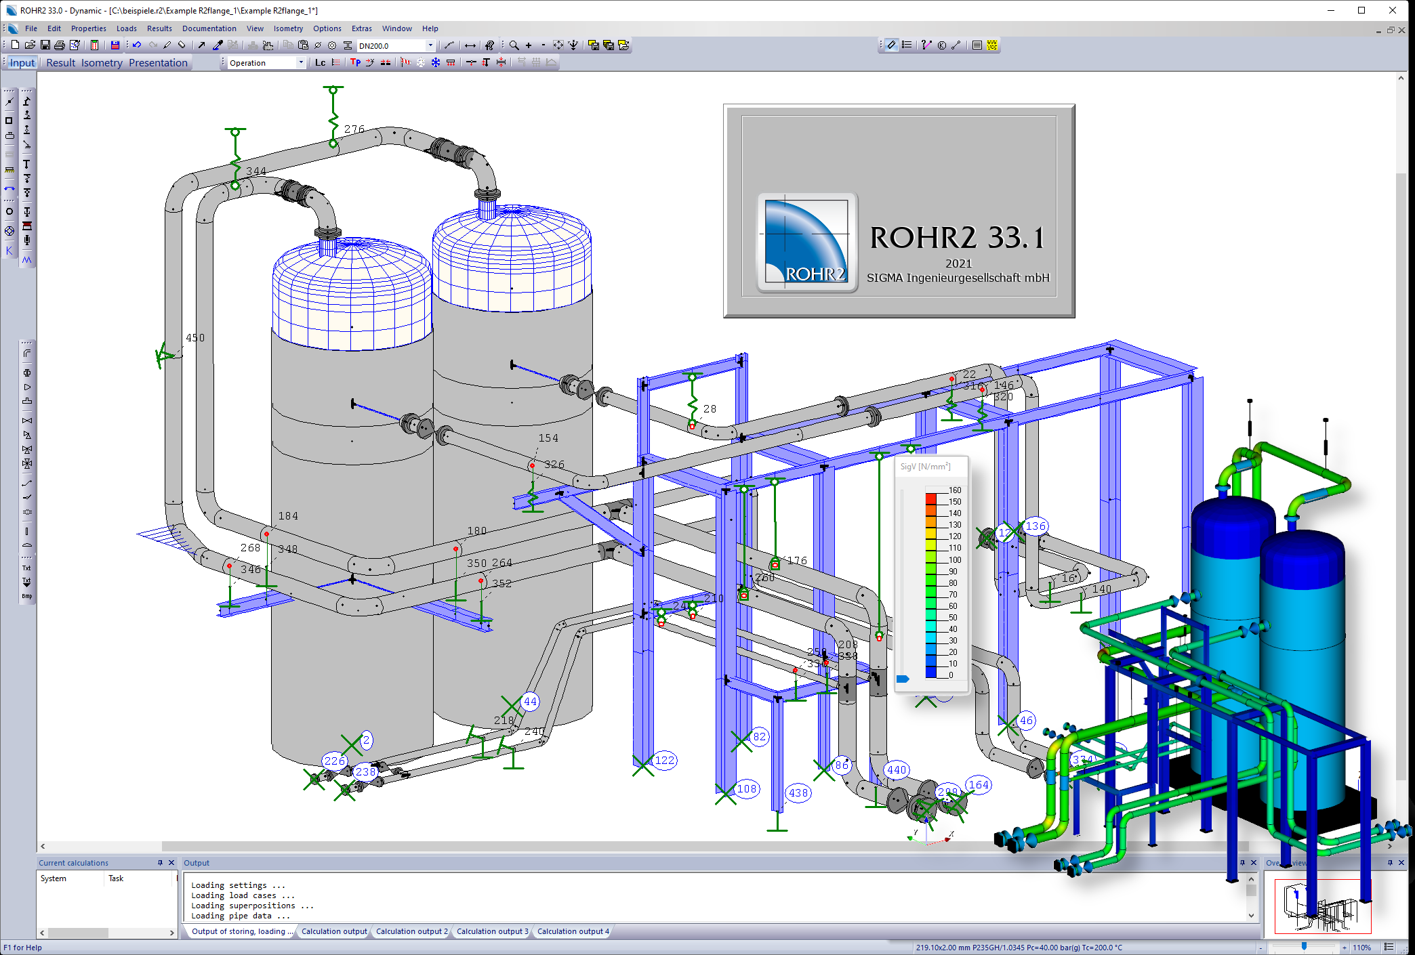The image size is (1415, 955).
Task: Click the red Tp icon
Action: click(x=355, y=63)
